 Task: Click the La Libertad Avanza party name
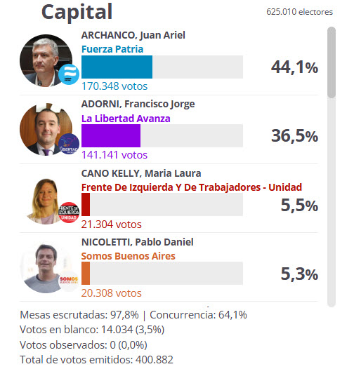(x=126, y=119)
